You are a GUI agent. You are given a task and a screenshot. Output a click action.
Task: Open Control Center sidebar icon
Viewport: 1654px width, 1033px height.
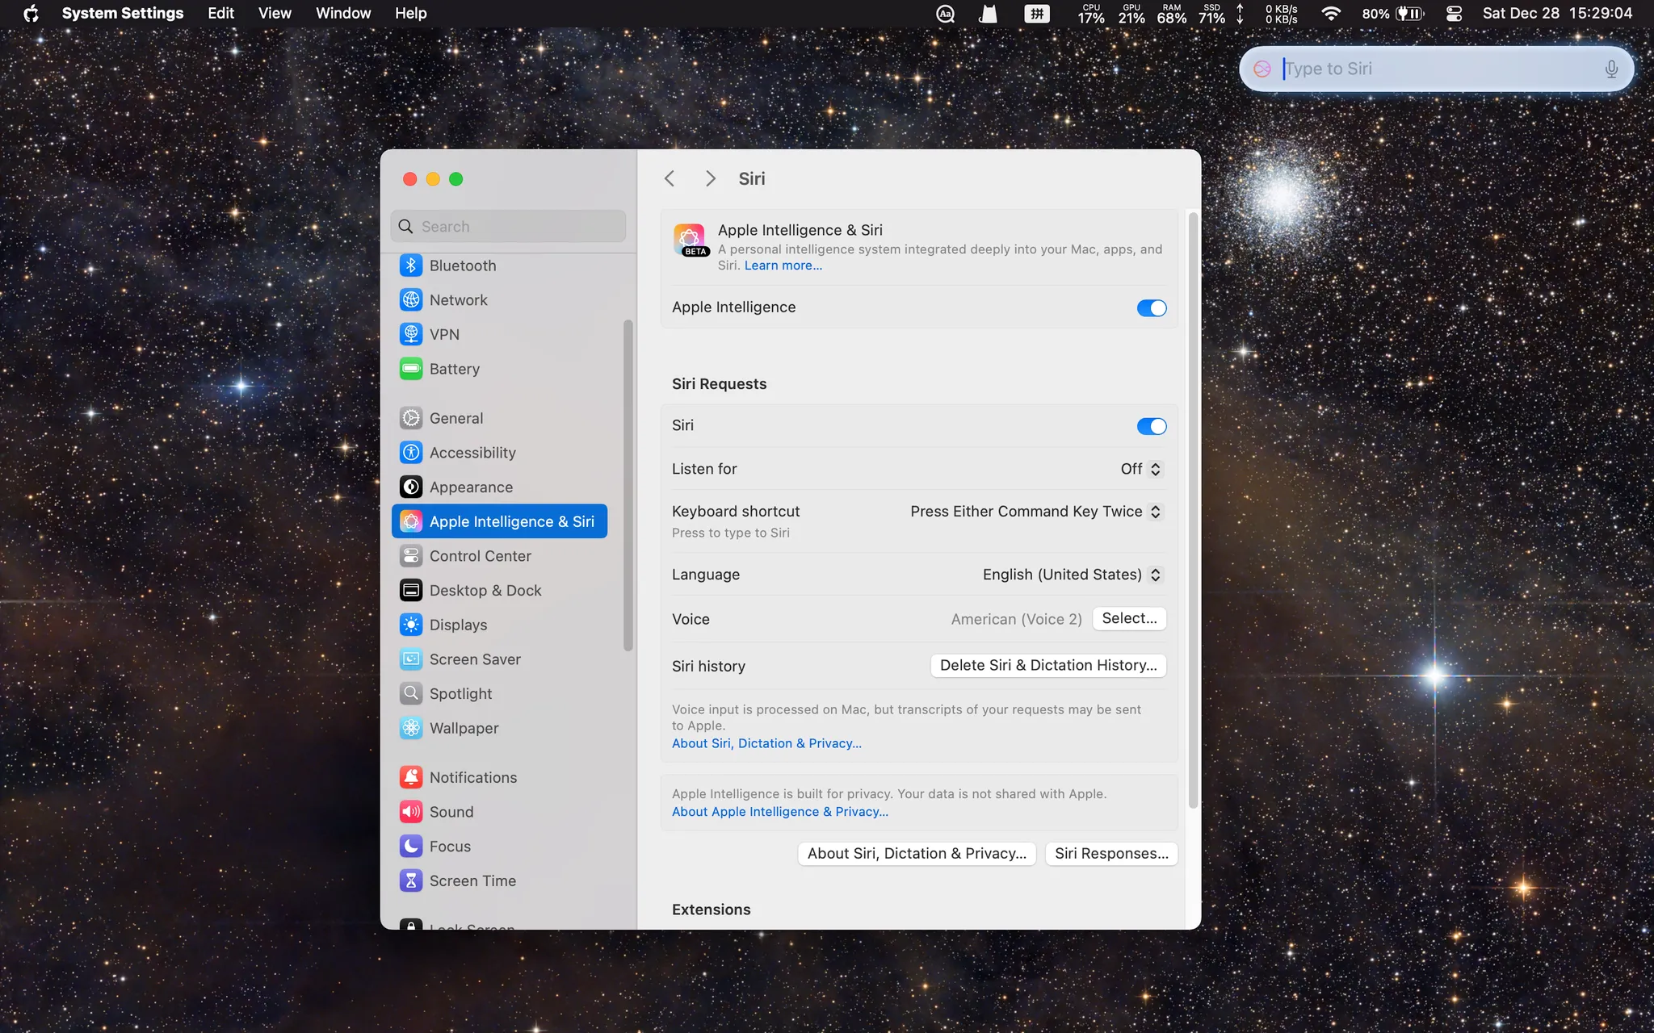click(411, 556)
